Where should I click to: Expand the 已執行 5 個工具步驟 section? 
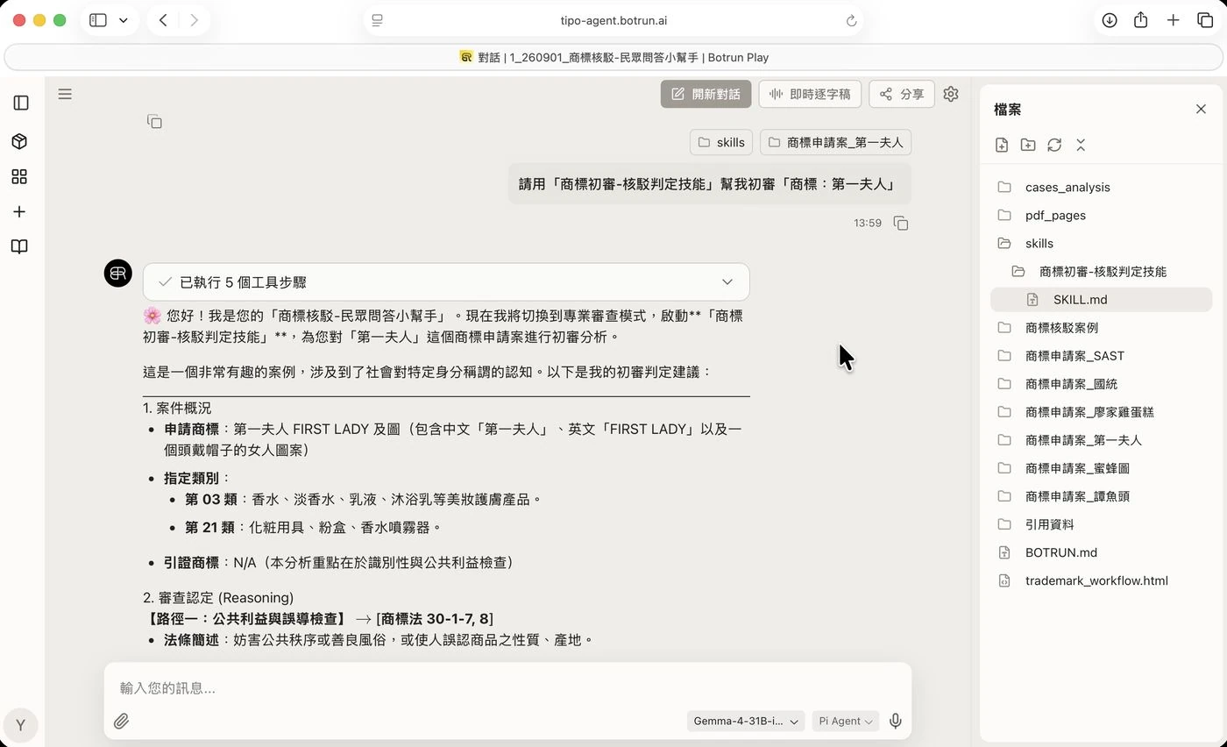point(446,281)
